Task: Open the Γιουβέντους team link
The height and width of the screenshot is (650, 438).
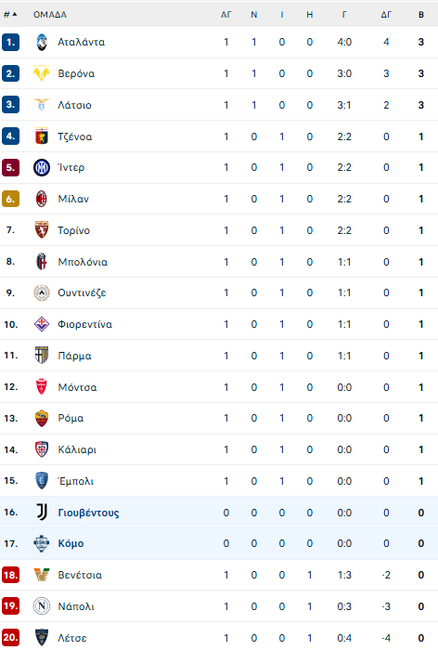Action: (89, 513)
